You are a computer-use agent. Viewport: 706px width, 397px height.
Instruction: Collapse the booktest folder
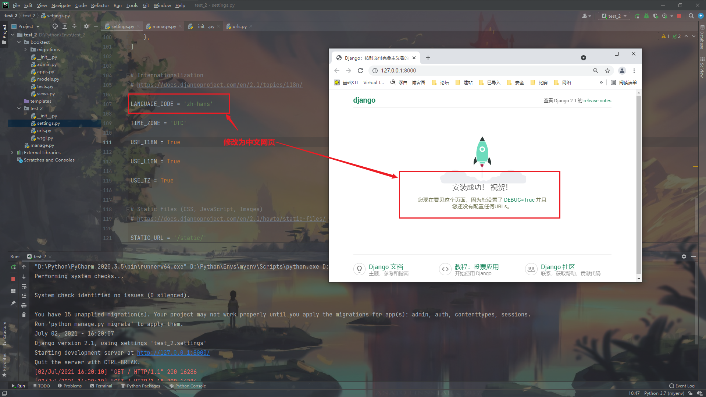[x=19, y=42]
